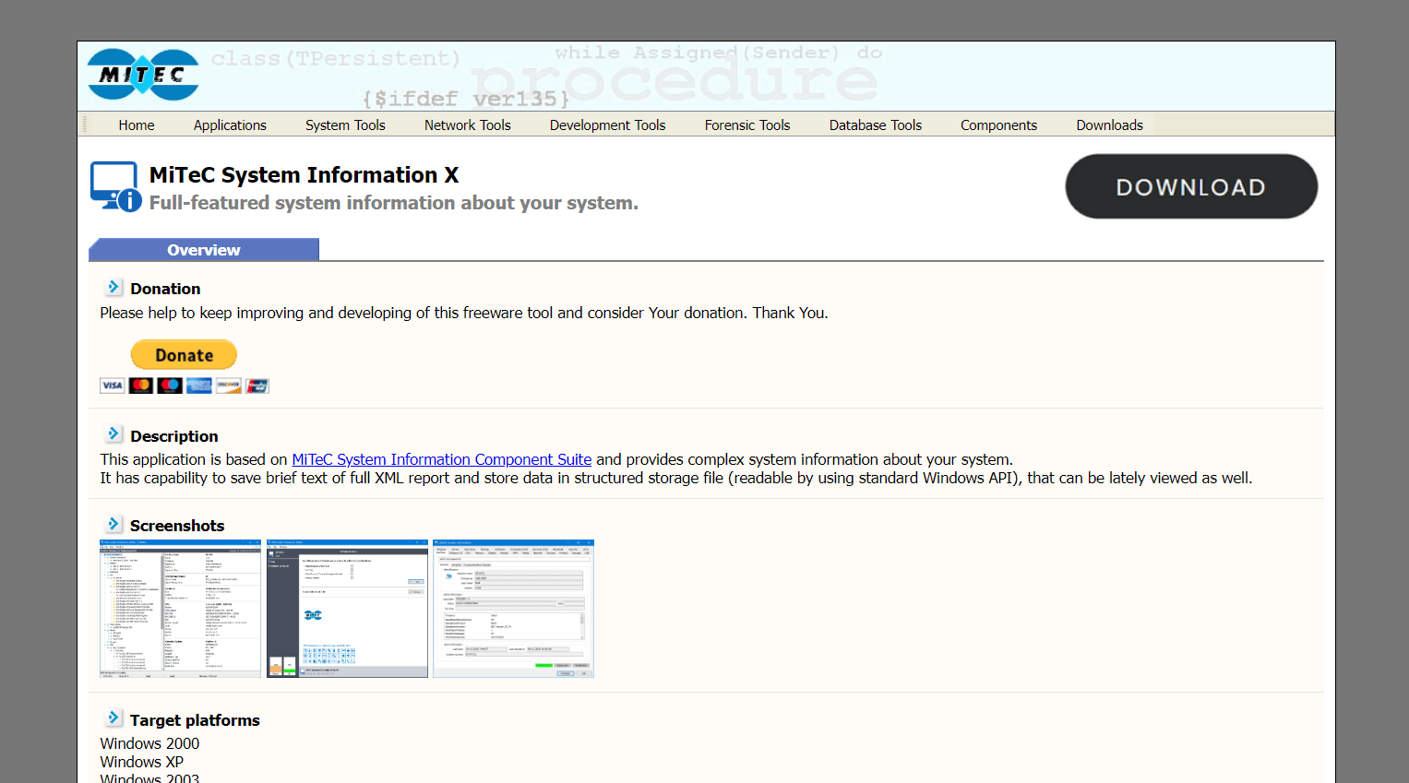Click the Screenshots section heading
Image resolution: width=1409 pixels, height=783 pixels.
click(177, 526)
